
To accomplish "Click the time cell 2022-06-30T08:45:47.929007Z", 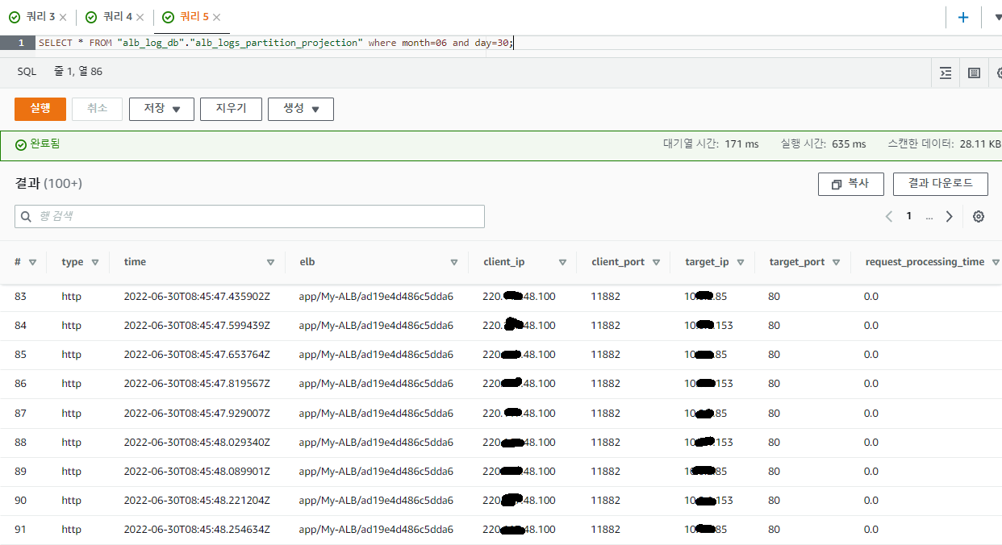I will 197,414.
